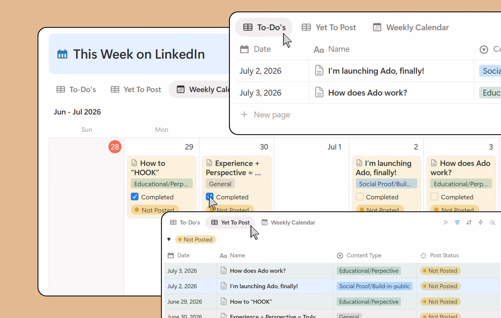The width and height of the screenshot is (501, 318).
Task: Open the filter icon in bottom panel toolbar
Action: pos(457,223)
